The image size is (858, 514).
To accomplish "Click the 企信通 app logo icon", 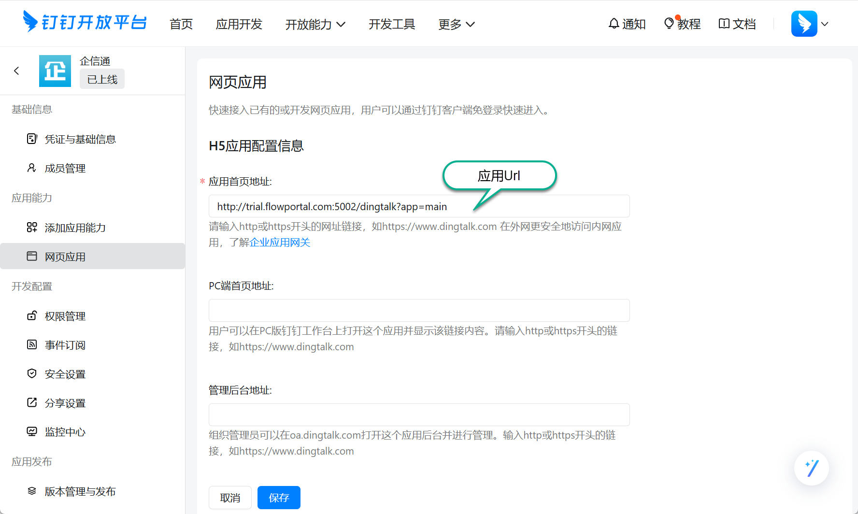I will click(55, 71).
